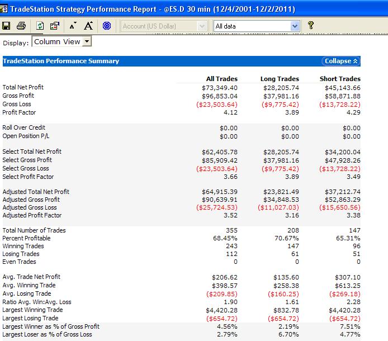Click the Winning Trades row label
Screen dimensions: 388x341
click(x=23, y=246)
